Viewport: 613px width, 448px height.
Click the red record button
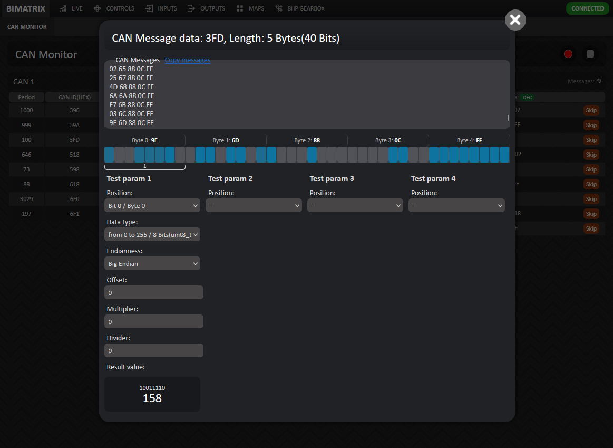(x=568, y=54)
